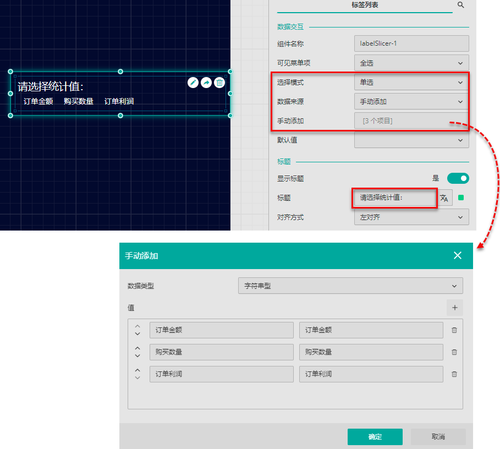
Task: Click the pencil edit icon on the widget
Action: pyautogui.click(x=193, y=83)
